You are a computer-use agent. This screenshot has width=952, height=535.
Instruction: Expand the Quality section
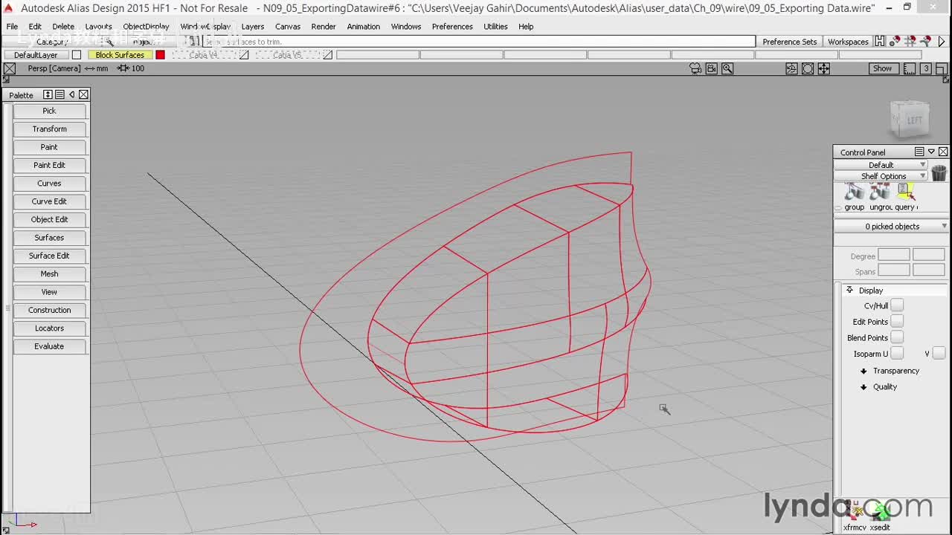tap(863, 387)
